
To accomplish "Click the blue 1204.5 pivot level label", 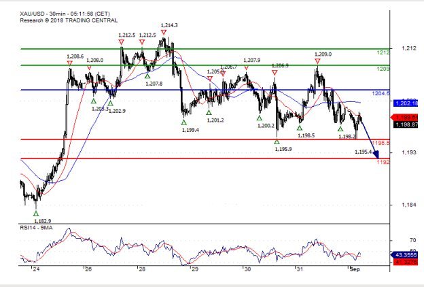I will point(381,93).
